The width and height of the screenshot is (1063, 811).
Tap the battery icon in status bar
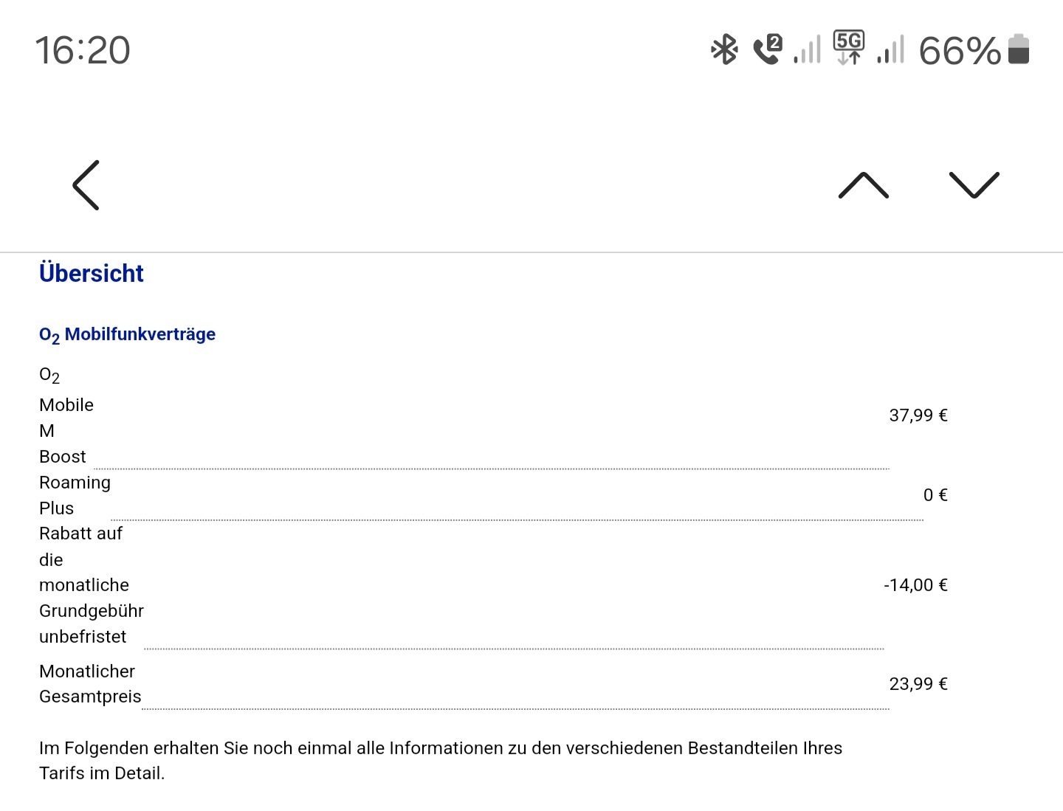[x=1019, y=49]
